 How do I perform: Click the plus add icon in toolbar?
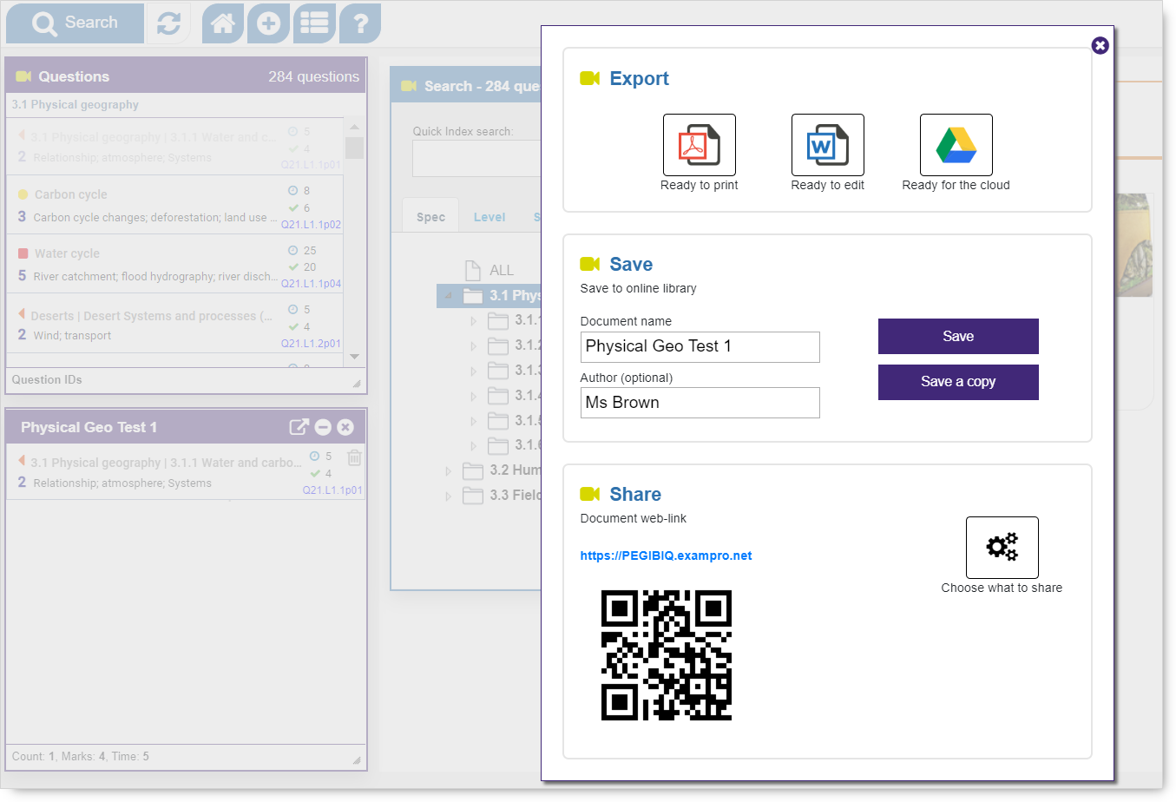268,23
